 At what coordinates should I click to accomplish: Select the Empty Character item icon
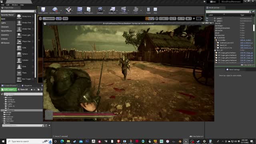(19, 22)
